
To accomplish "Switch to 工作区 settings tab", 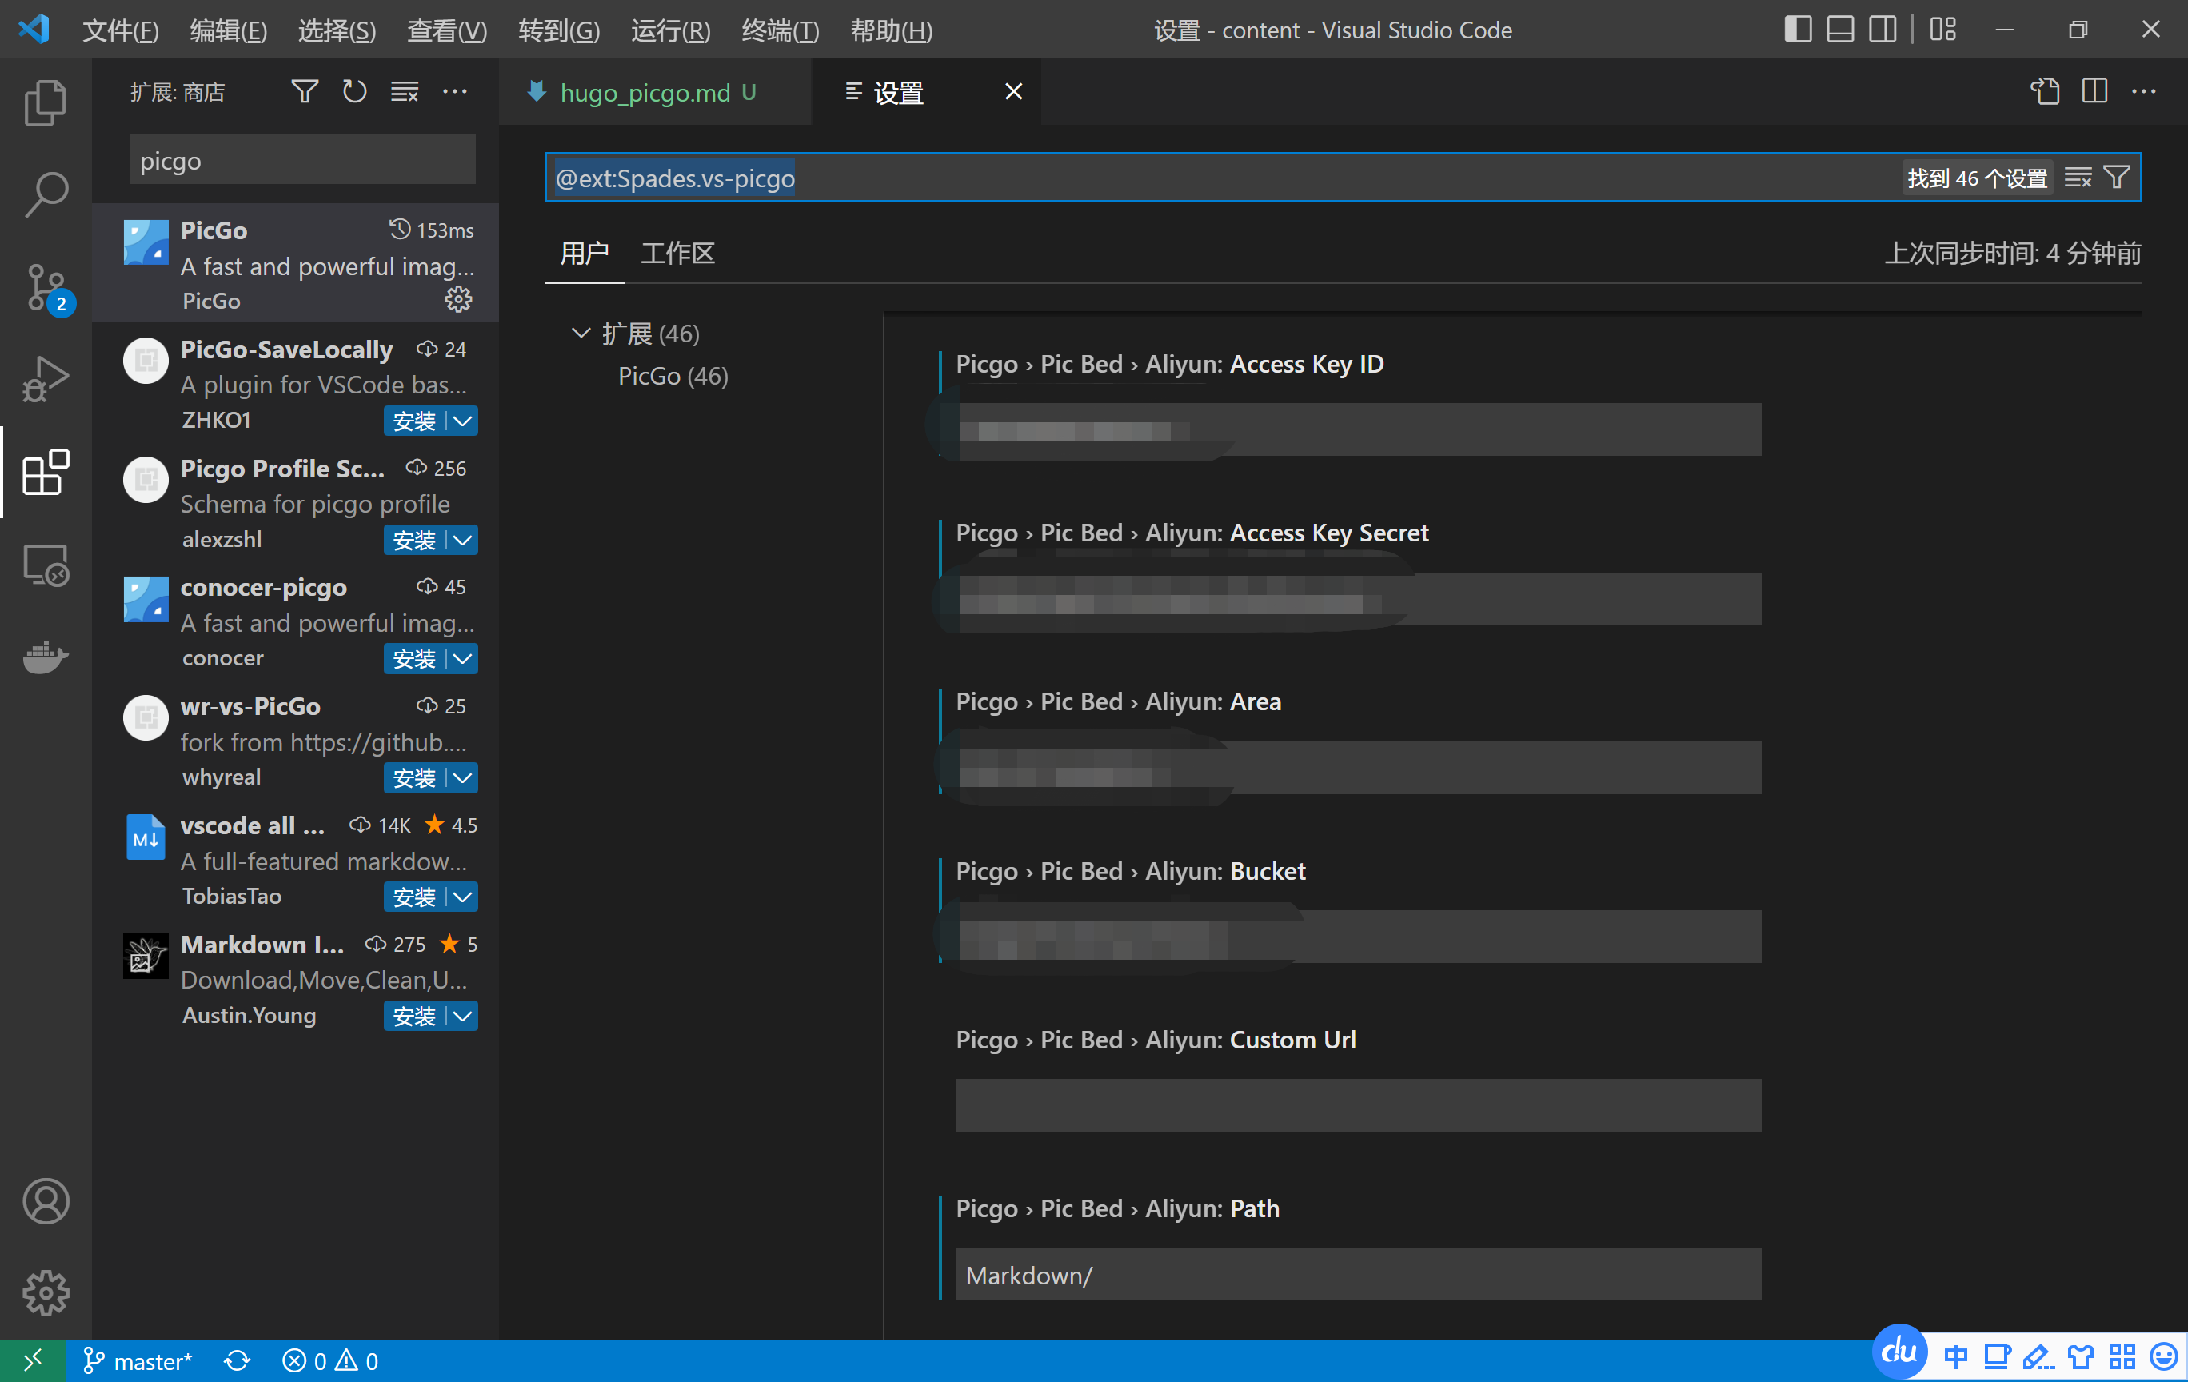I will click(x=677, y=253).
